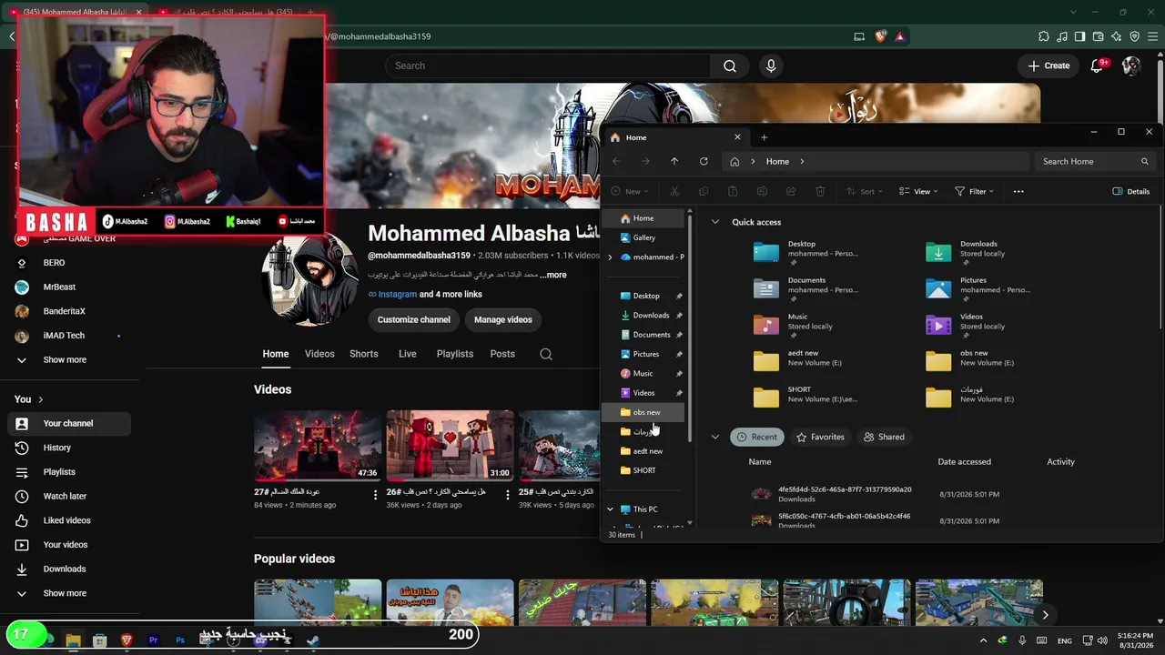Click the YouTube search input field
This screenshot has height=655, width=1165.
tap(548, 65)
